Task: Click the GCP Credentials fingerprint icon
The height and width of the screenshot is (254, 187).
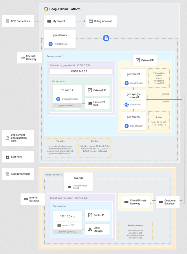Action: tap(8, 21)
